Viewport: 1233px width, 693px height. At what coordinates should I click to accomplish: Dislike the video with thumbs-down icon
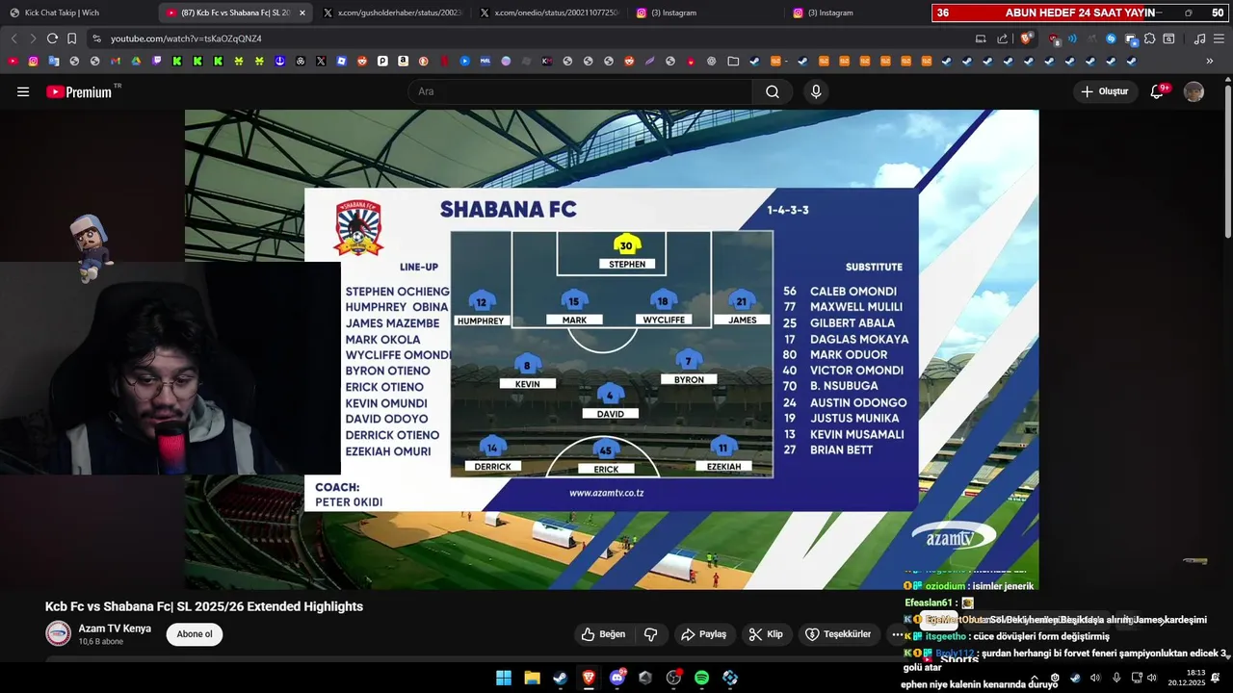click(651, 634)
